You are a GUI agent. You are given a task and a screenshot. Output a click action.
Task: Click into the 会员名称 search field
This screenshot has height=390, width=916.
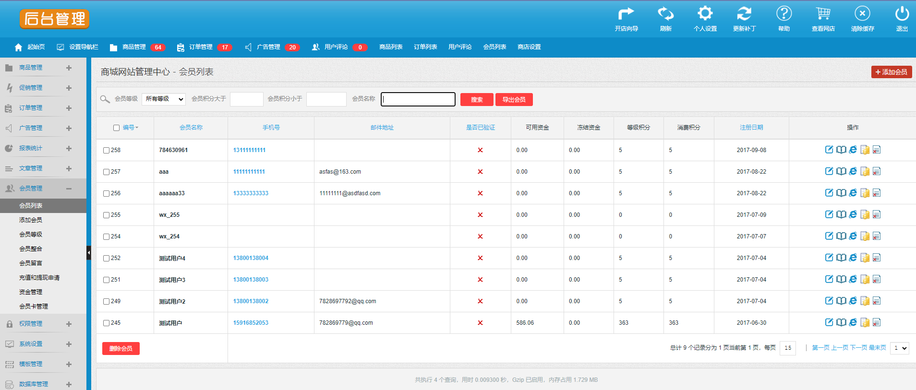pos(418,99)
